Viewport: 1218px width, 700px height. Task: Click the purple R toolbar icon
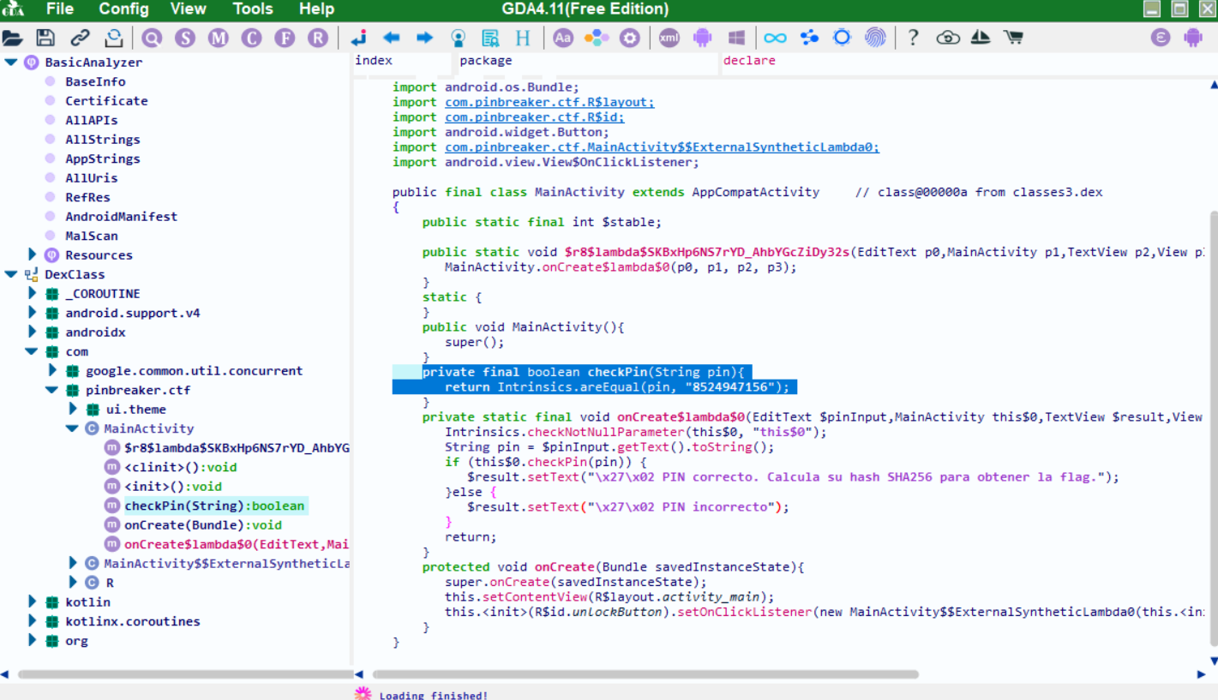(x=318, y=38)
